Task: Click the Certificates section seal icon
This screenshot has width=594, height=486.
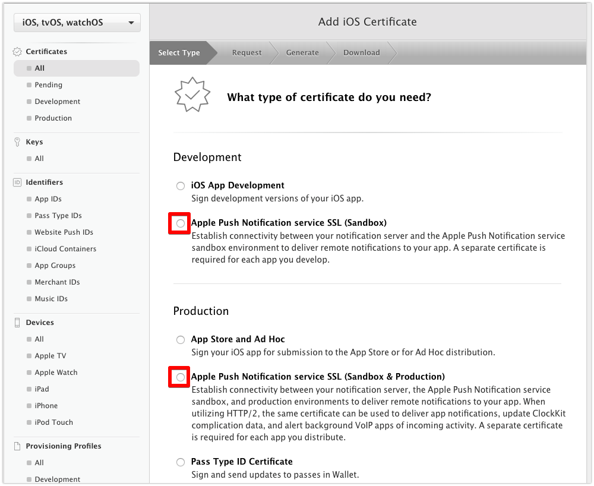Action: pos(17,52)
